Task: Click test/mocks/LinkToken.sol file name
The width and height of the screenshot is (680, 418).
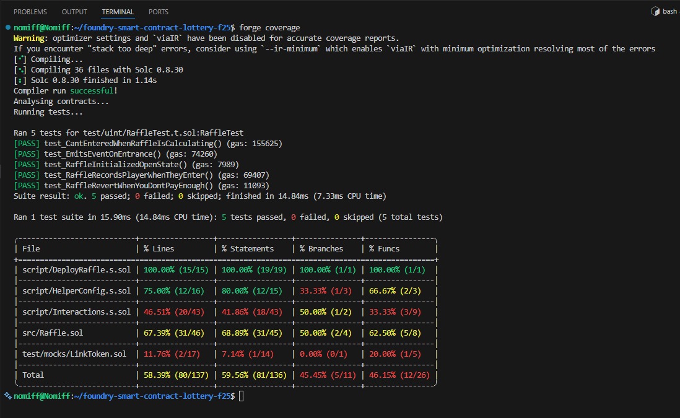Action: [x=74, y=354]
